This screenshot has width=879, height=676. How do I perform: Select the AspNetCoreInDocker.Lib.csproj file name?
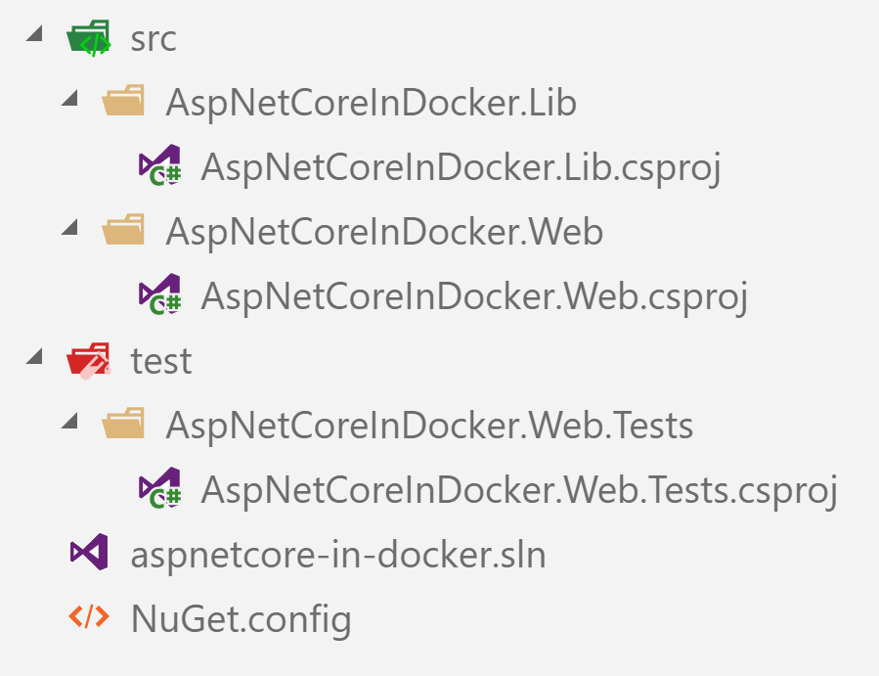coord(461,167)
